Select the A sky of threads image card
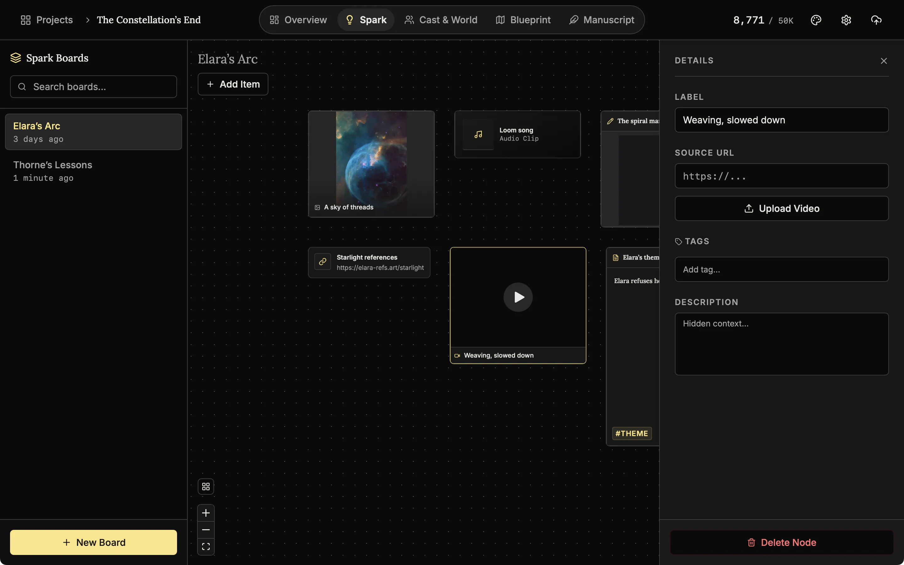 371,164
